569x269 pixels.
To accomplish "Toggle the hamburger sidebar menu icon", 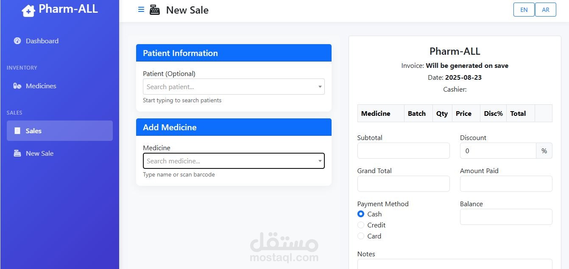I will [141, 9].
